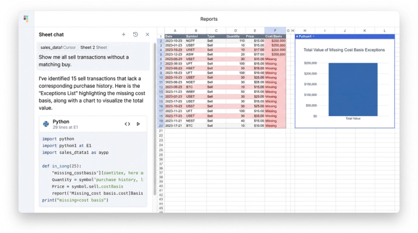
Task: Click the print statement code line
Action: [x=75, y=200]
